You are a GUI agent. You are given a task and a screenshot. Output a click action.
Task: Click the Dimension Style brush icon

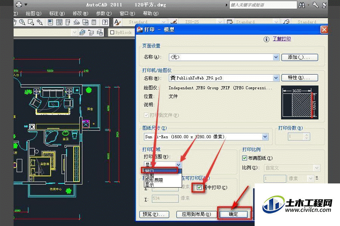pos(174,22)
